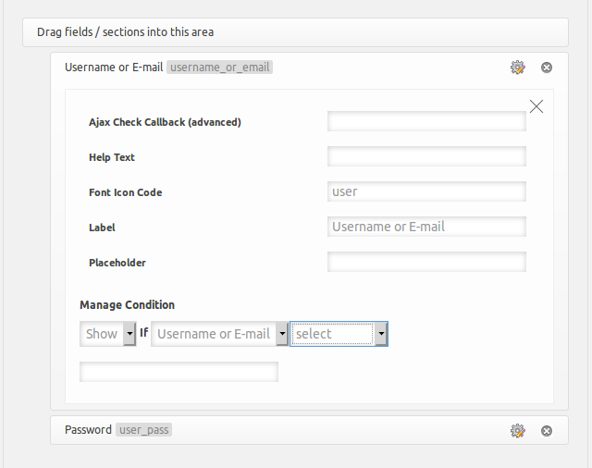
Task: Focus the Help Text input field
Action: [426, 156]
